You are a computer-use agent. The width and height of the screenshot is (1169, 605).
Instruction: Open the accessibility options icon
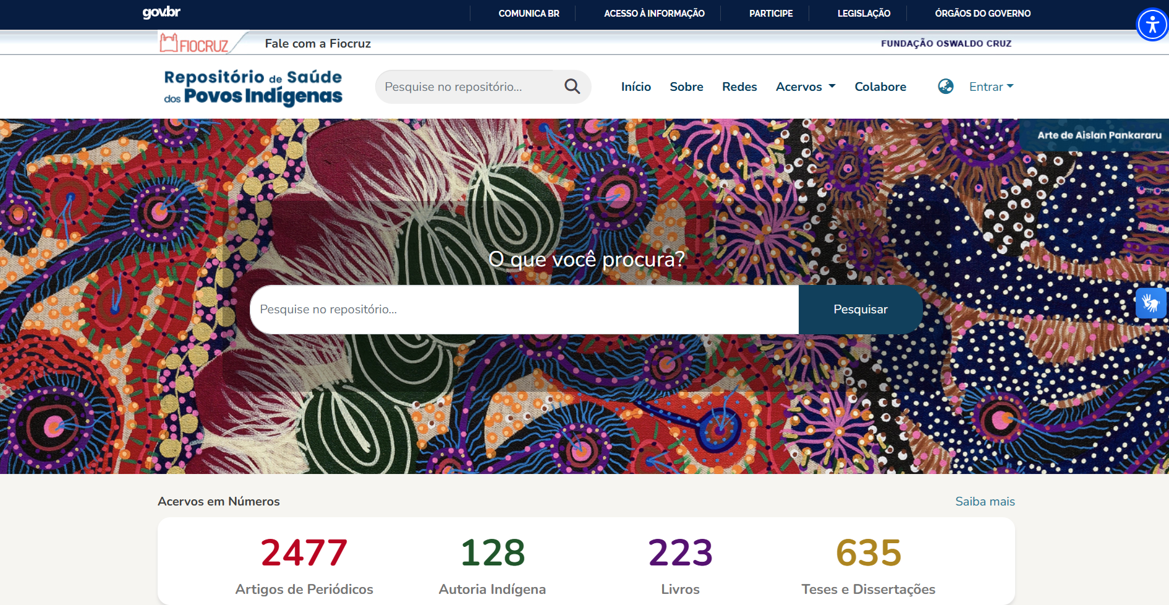1152,25
